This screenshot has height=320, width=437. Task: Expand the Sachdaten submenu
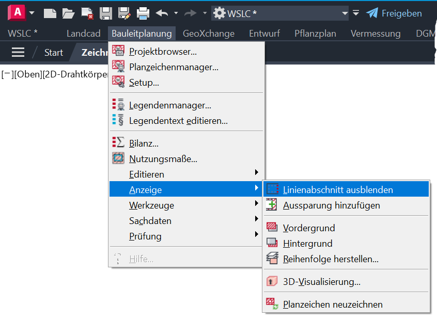click(150, 221)
